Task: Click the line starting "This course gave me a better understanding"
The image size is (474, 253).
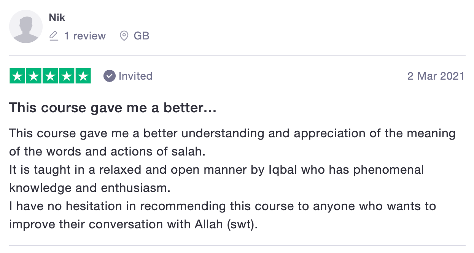Action: coord(232,134)
